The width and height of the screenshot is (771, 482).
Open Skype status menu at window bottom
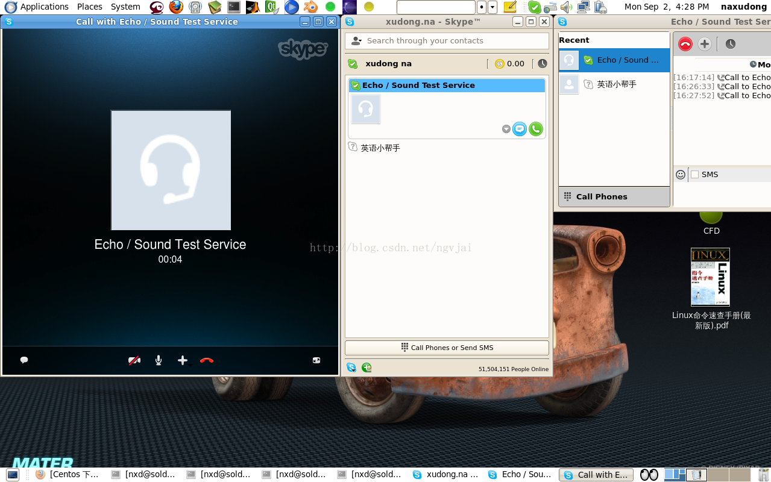coord(351,368)
